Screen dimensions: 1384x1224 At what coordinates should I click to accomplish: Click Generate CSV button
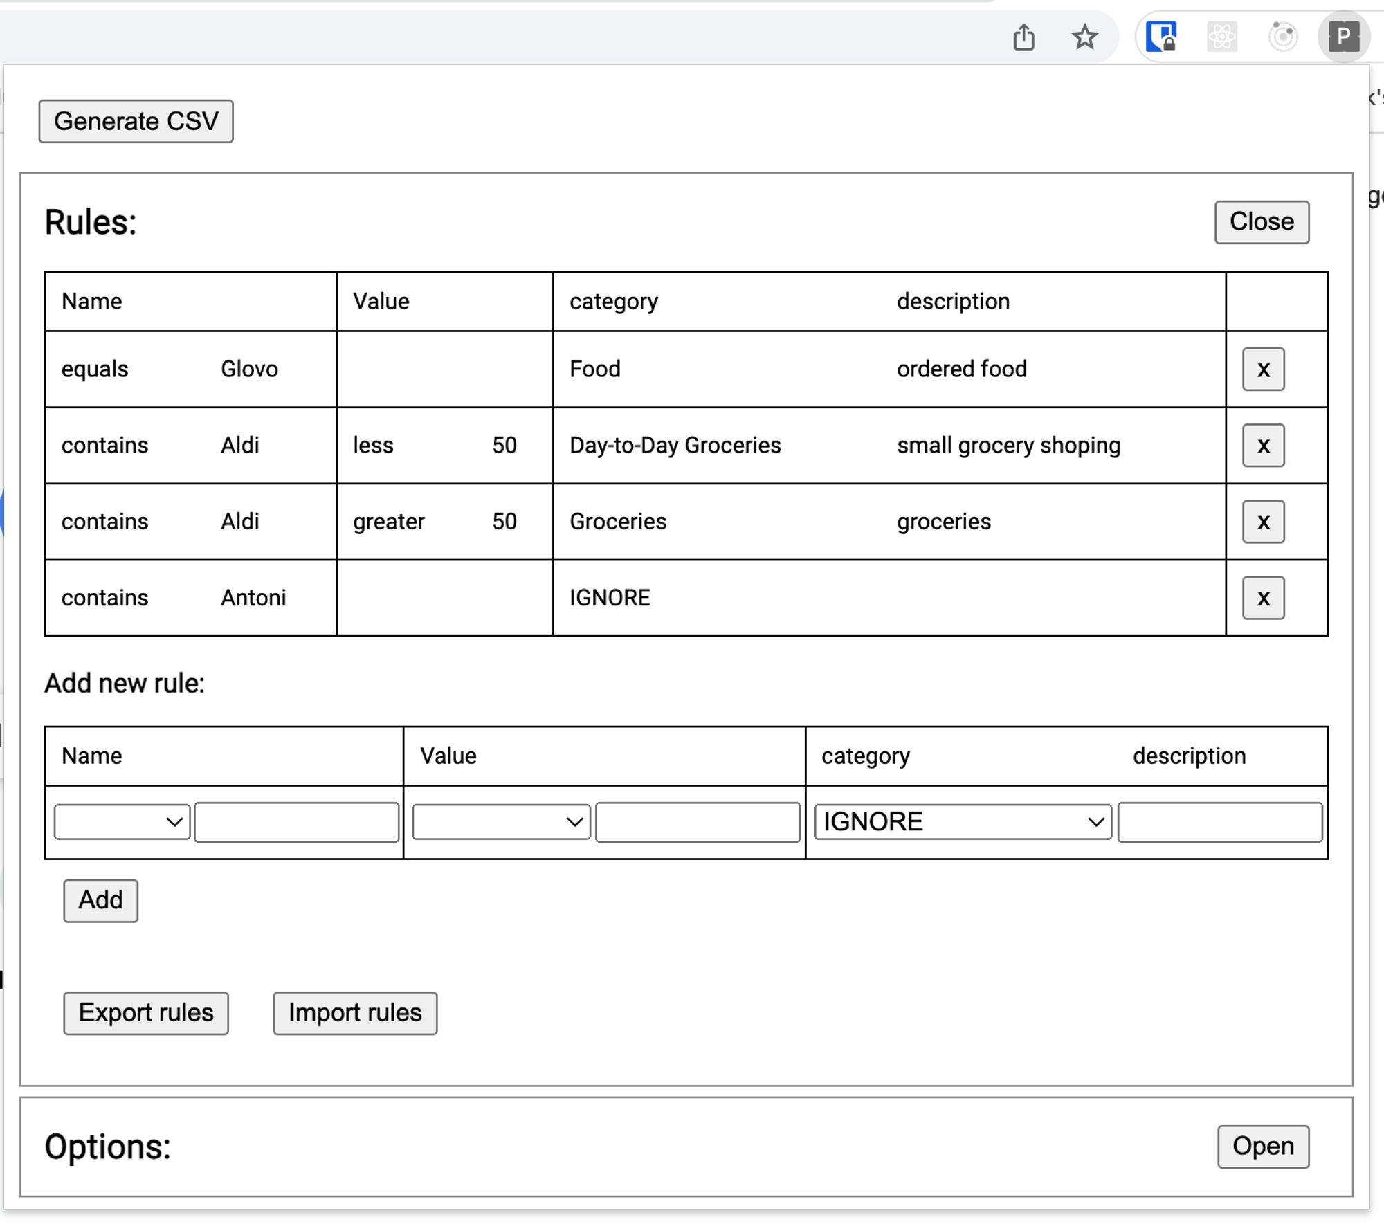tap(136, 122)
